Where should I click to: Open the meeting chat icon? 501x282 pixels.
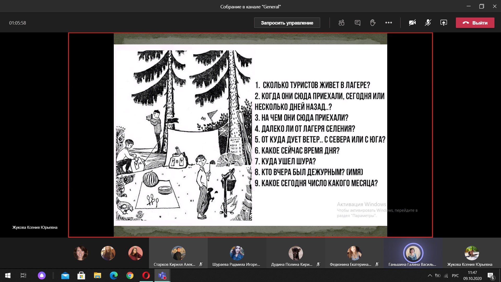[357, 23]
